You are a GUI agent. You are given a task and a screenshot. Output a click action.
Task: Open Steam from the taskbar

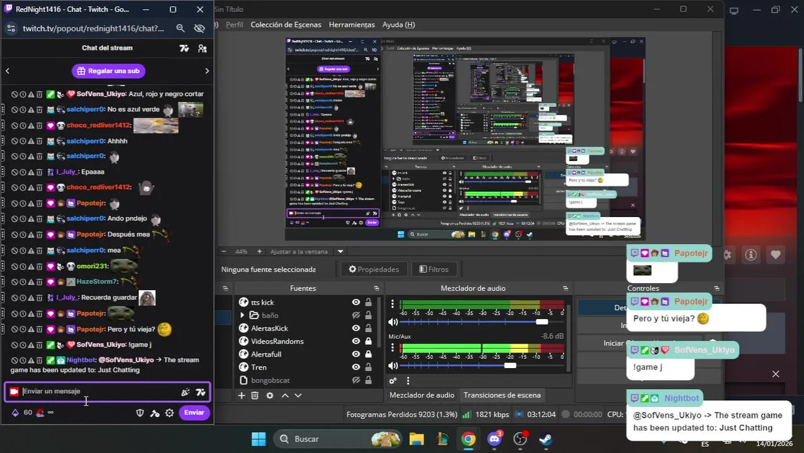coord(546,439)
